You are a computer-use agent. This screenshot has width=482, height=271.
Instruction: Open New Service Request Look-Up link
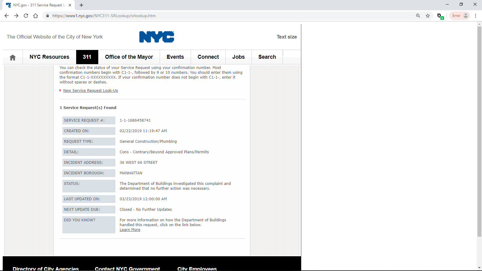[91, 90]
